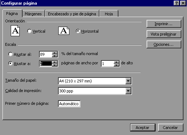
Task: Click the 300 ppp quality value
Action: [x=66, y=91]
